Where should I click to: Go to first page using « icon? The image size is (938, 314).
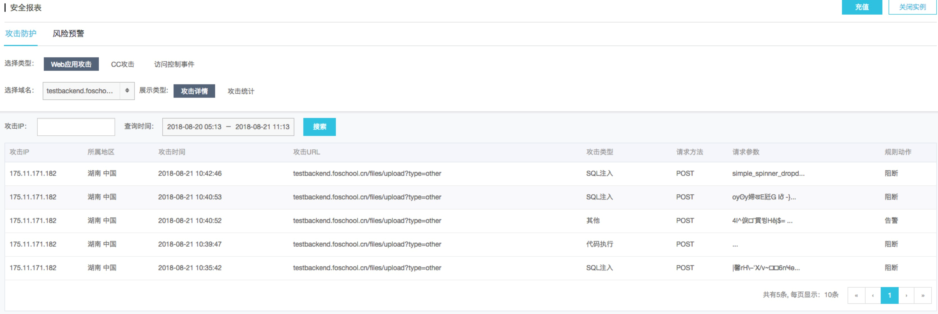click(x=856, y=295)
